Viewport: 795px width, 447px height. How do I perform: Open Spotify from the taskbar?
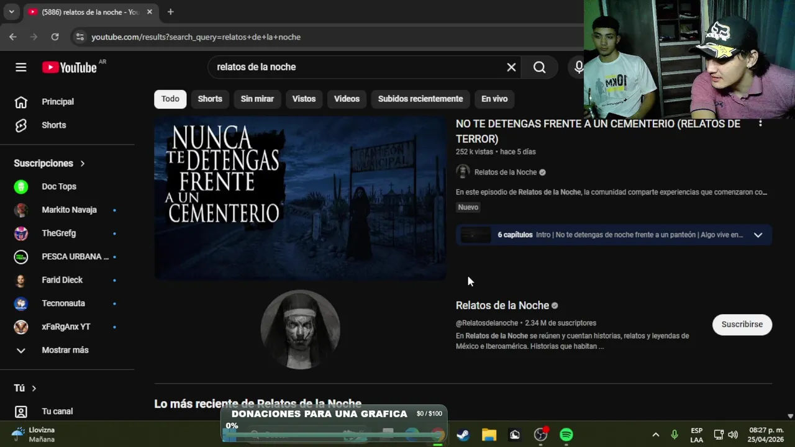coord(566,435)
